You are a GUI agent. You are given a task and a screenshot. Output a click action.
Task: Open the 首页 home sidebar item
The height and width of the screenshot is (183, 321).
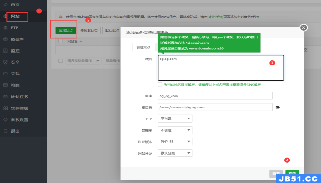15,5
